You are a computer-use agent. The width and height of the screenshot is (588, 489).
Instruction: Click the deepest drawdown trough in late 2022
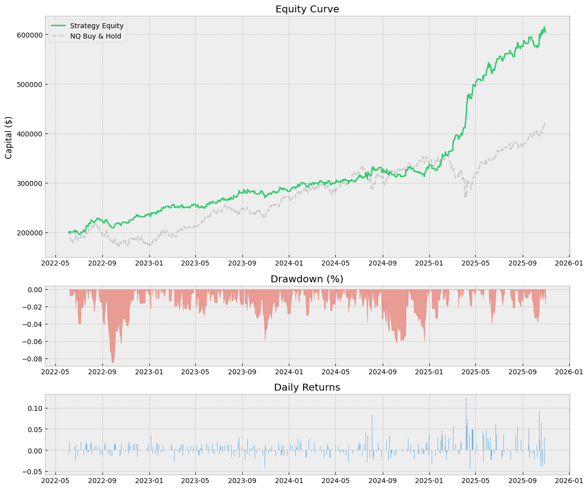(113, 362)
